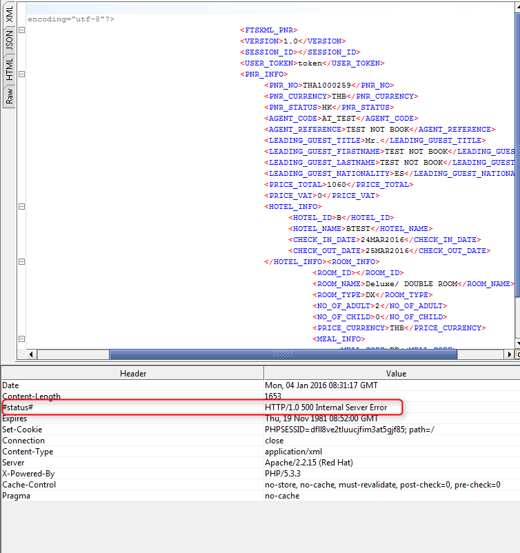520x553 pixels.
Task: Sort by the Header column
Action: pos(132,373)
